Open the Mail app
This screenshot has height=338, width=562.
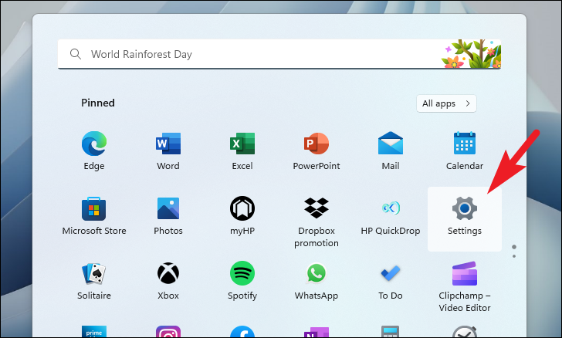pyautogui.click(x=391, y=151)
